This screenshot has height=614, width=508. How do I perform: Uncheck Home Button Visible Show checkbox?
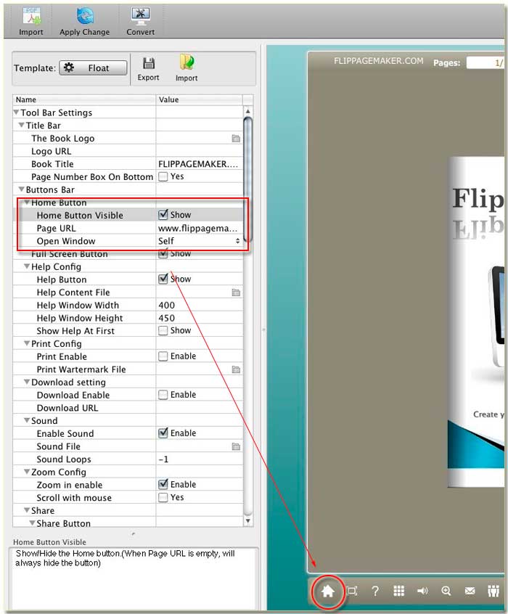163,215
